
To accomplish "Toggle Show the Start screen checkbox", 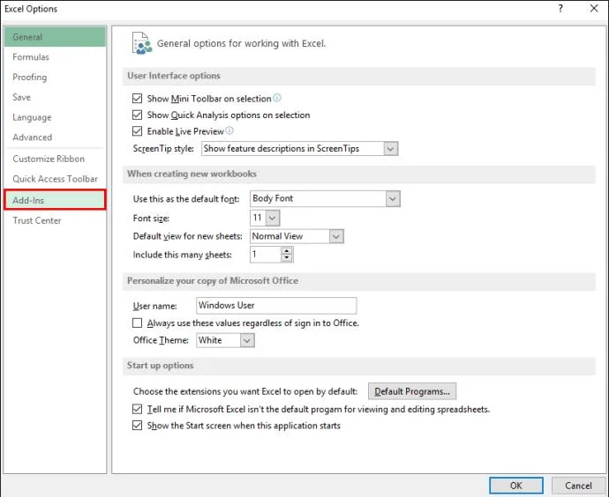I will coord(137,426).
